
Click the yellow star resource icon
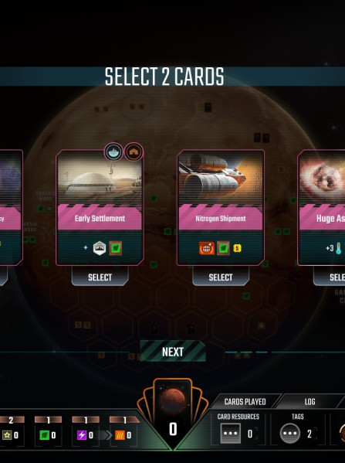tap(7, 435)
